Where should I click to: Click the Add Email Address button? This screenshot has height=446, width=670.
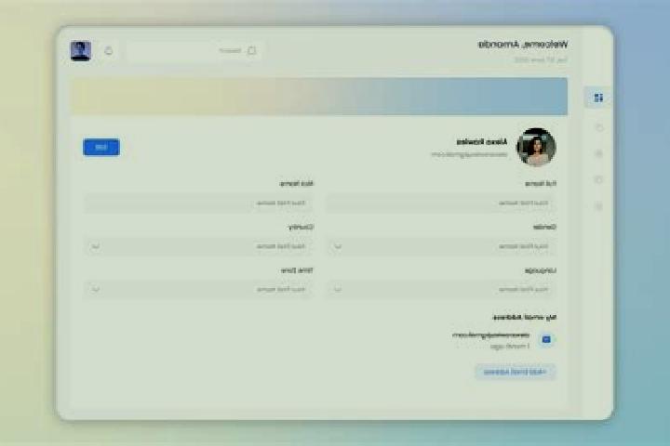click(x=515, y=372)
